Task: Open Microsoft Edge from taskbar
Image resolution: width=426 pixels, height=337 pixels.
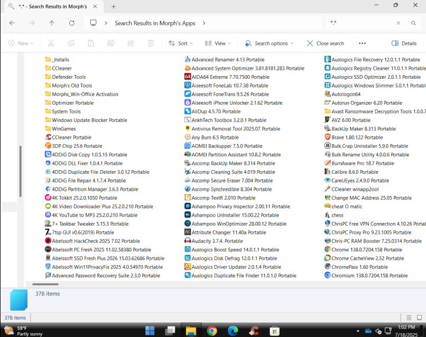Action: click(x=233, y=331)
